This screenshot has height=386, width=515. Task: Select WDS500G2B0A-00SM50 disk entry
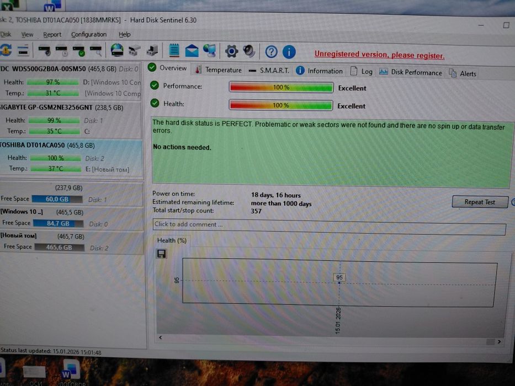tap(71, 81)
